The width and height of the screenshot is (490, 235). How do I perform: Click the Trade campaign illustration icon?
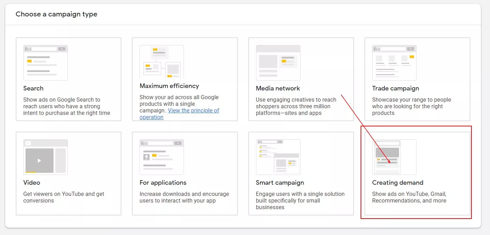click(x=394, y=63)
